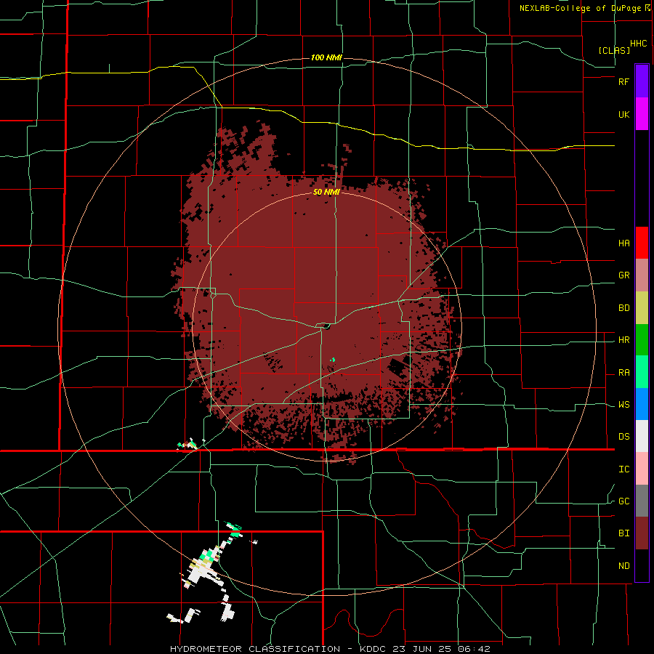Click the '50 NMI' range ring label

[326, 193]
